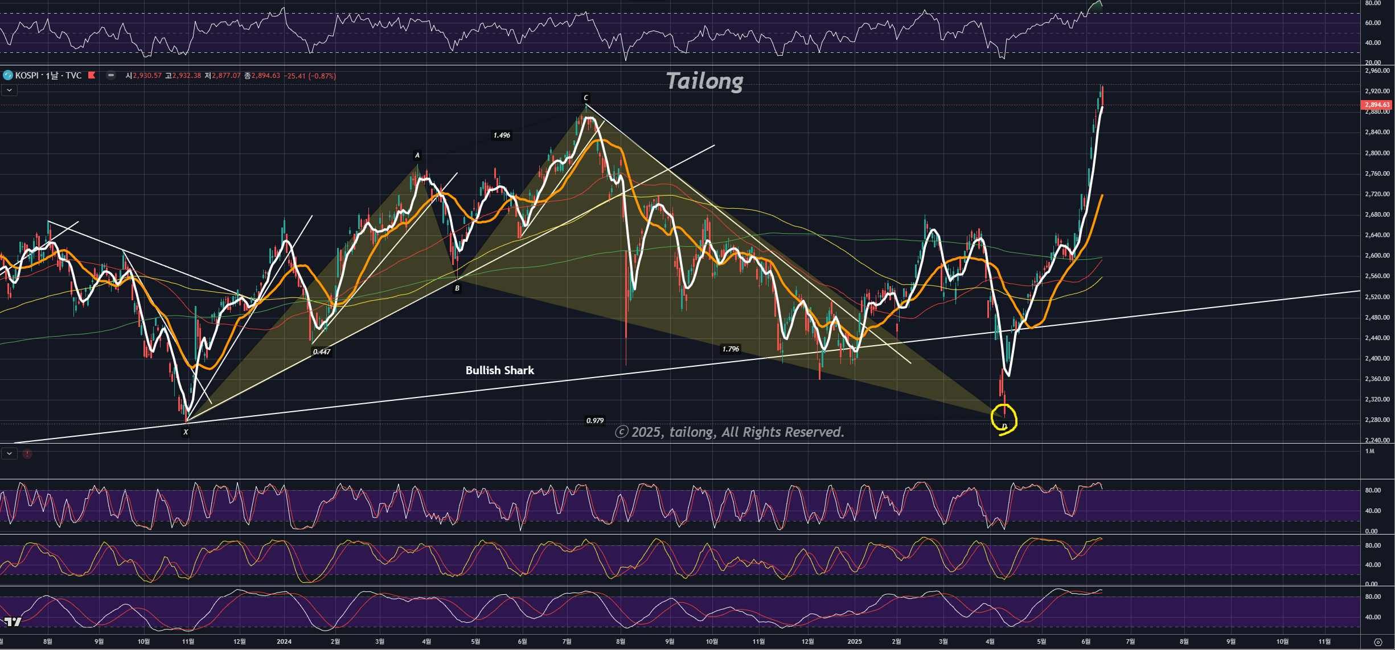Select point B marker of Shark pattern
The image size is (1395, 650).
(457, 288)
